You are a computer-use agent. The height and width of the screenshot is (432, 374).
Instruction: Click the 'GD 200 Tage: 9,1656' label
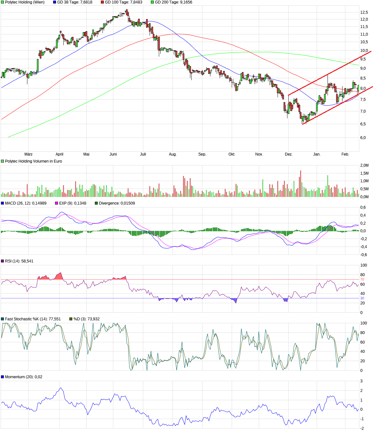point(174,2)
